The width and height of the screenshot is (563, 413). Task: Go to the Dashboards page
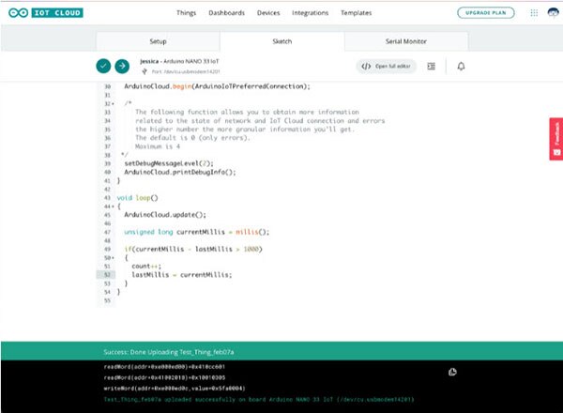(227, 13)
